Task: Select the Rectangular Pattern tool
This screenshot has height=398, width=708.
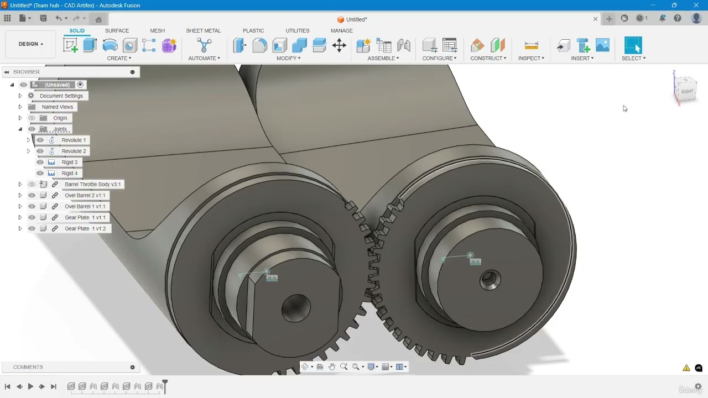Action: pyautogui.click(x=149, y=45)
